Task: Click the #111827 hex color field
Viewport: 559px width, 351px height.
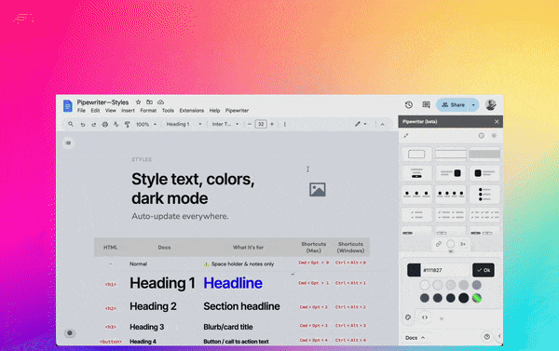Action: click(445, 270)
